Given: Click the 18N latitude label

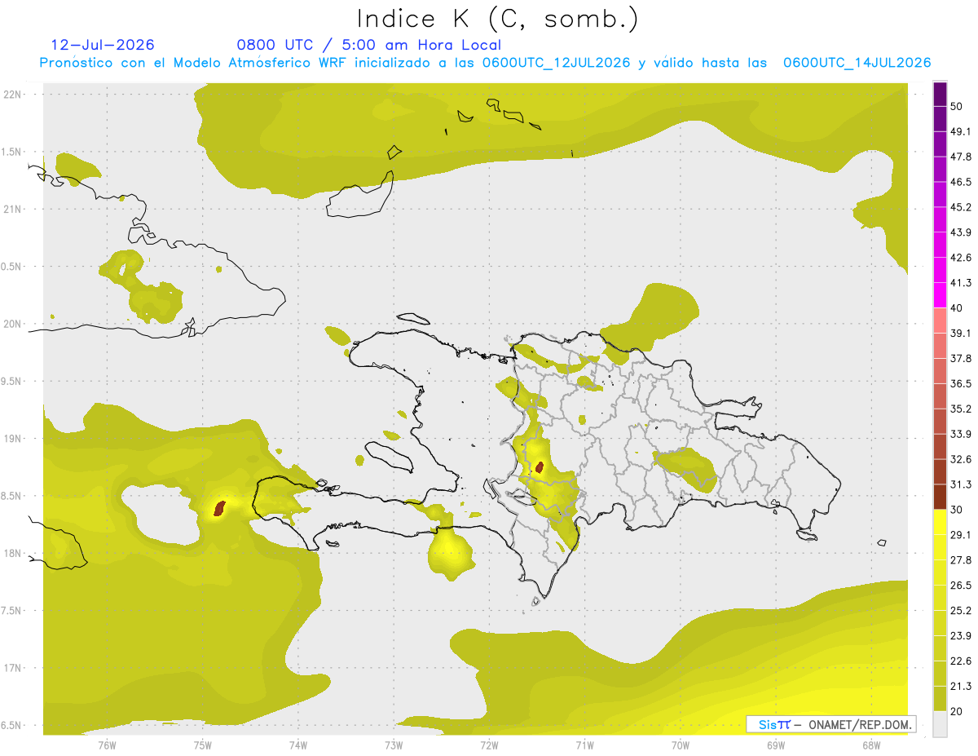Looking at the screenshot, I should click(13, 553).
